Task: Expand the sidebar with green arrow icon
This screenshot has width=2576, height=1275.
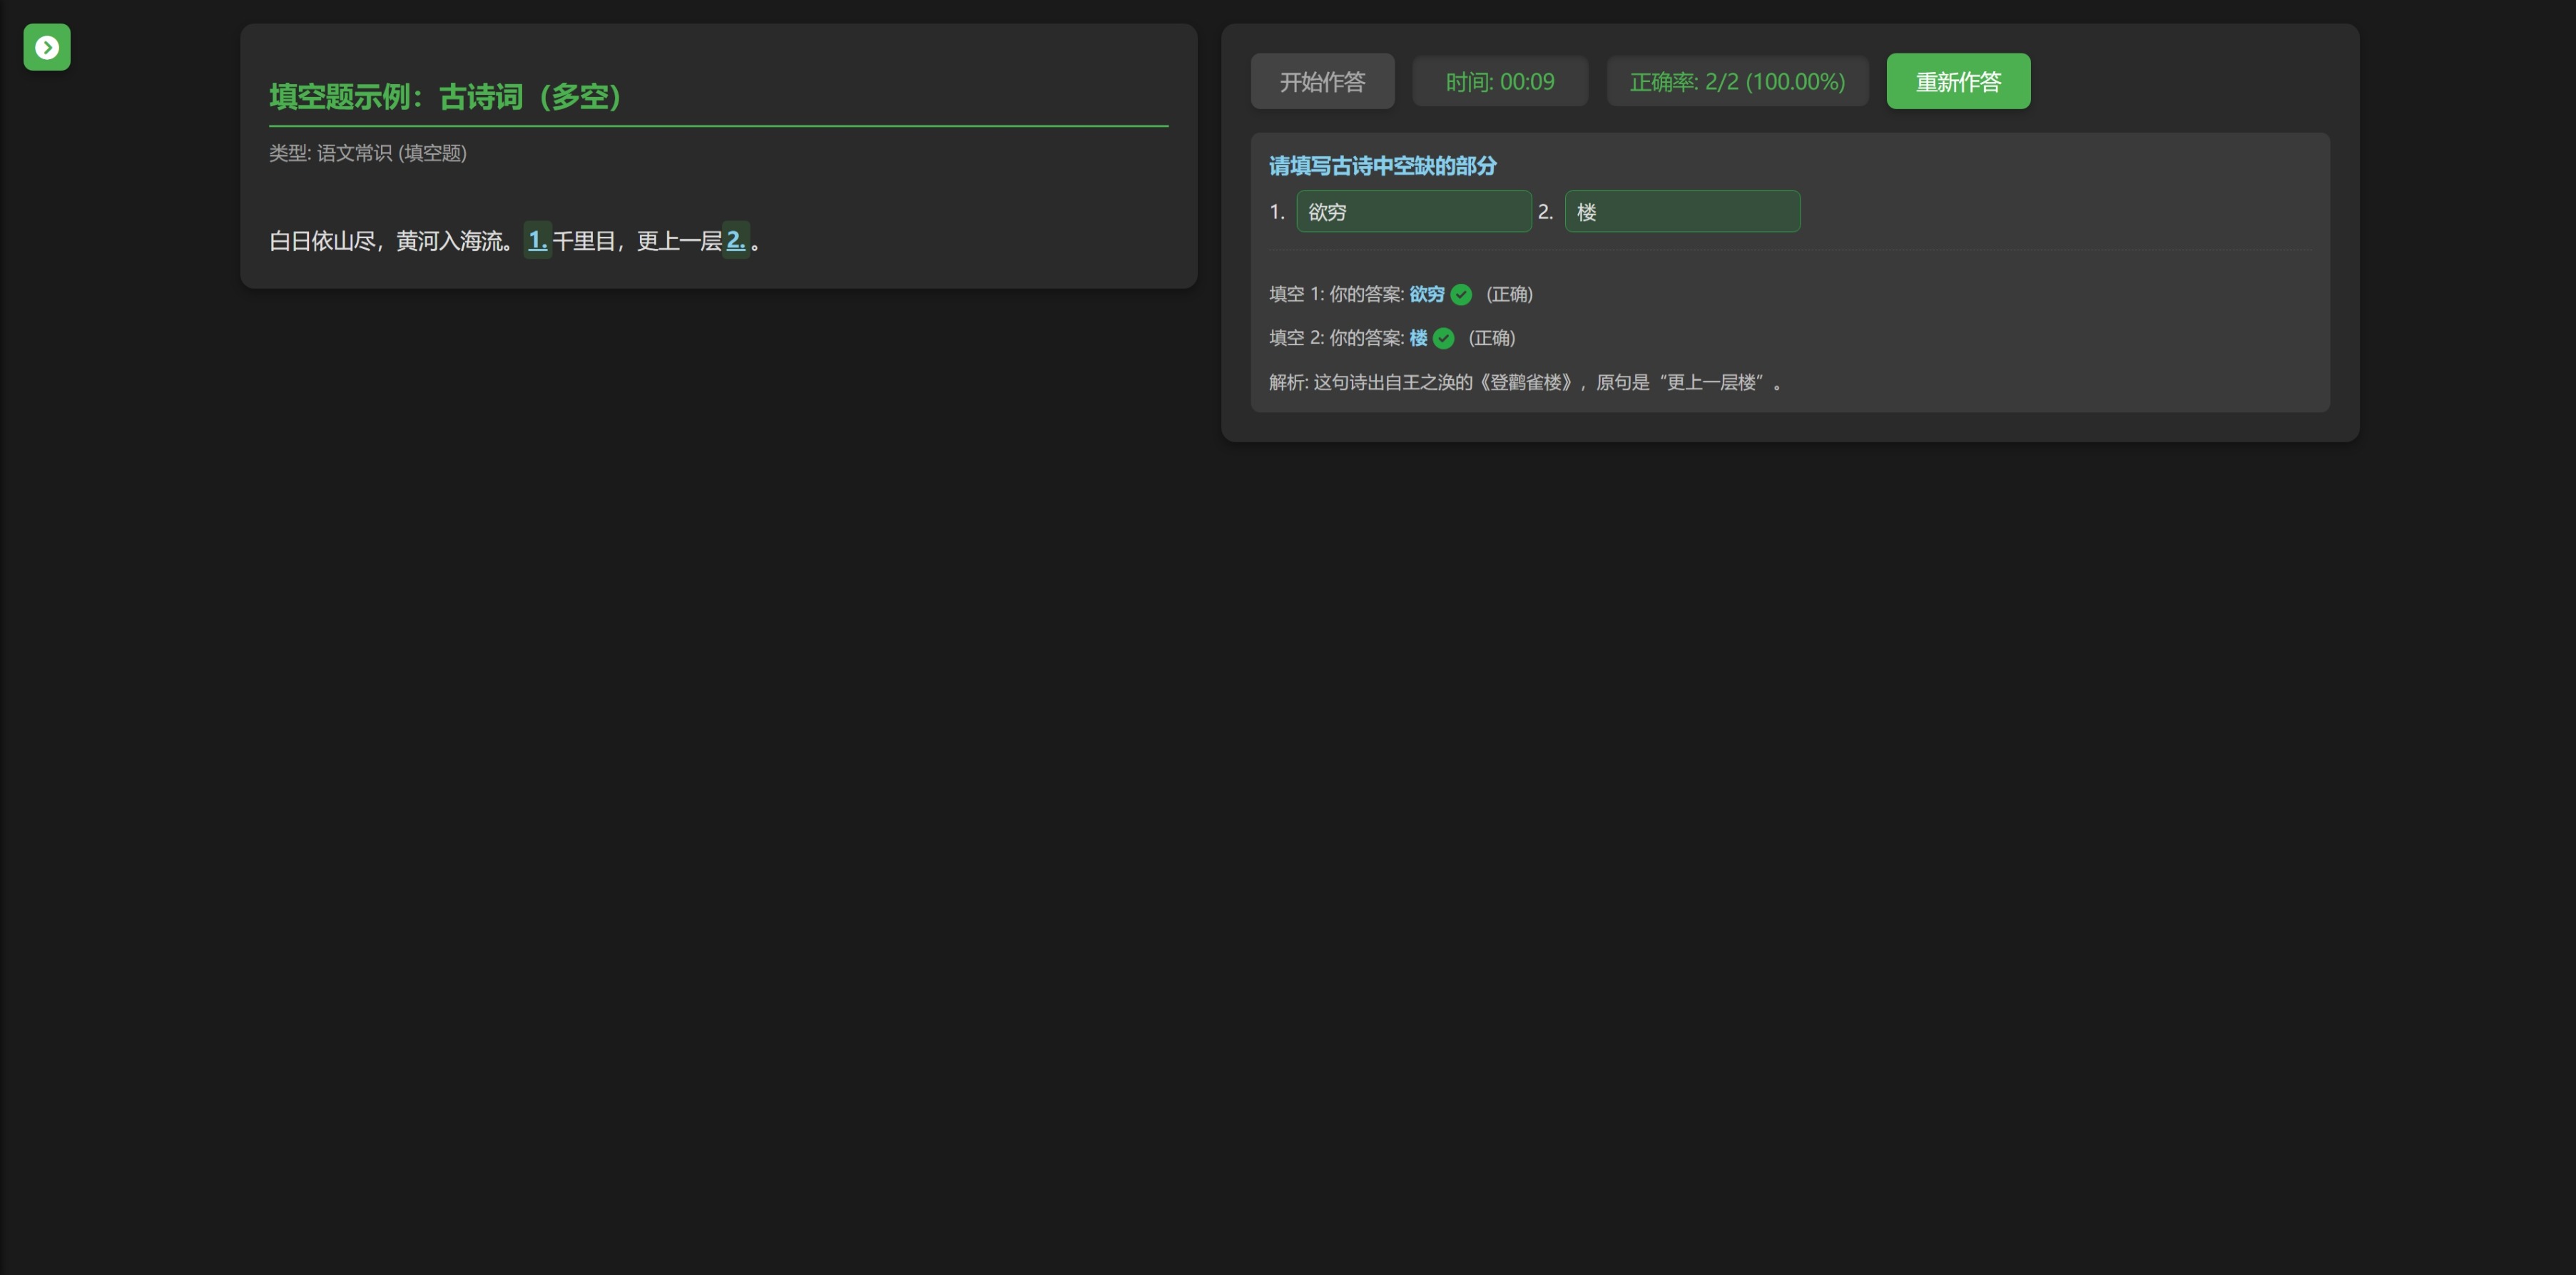Action: click(x=47, y=47)
